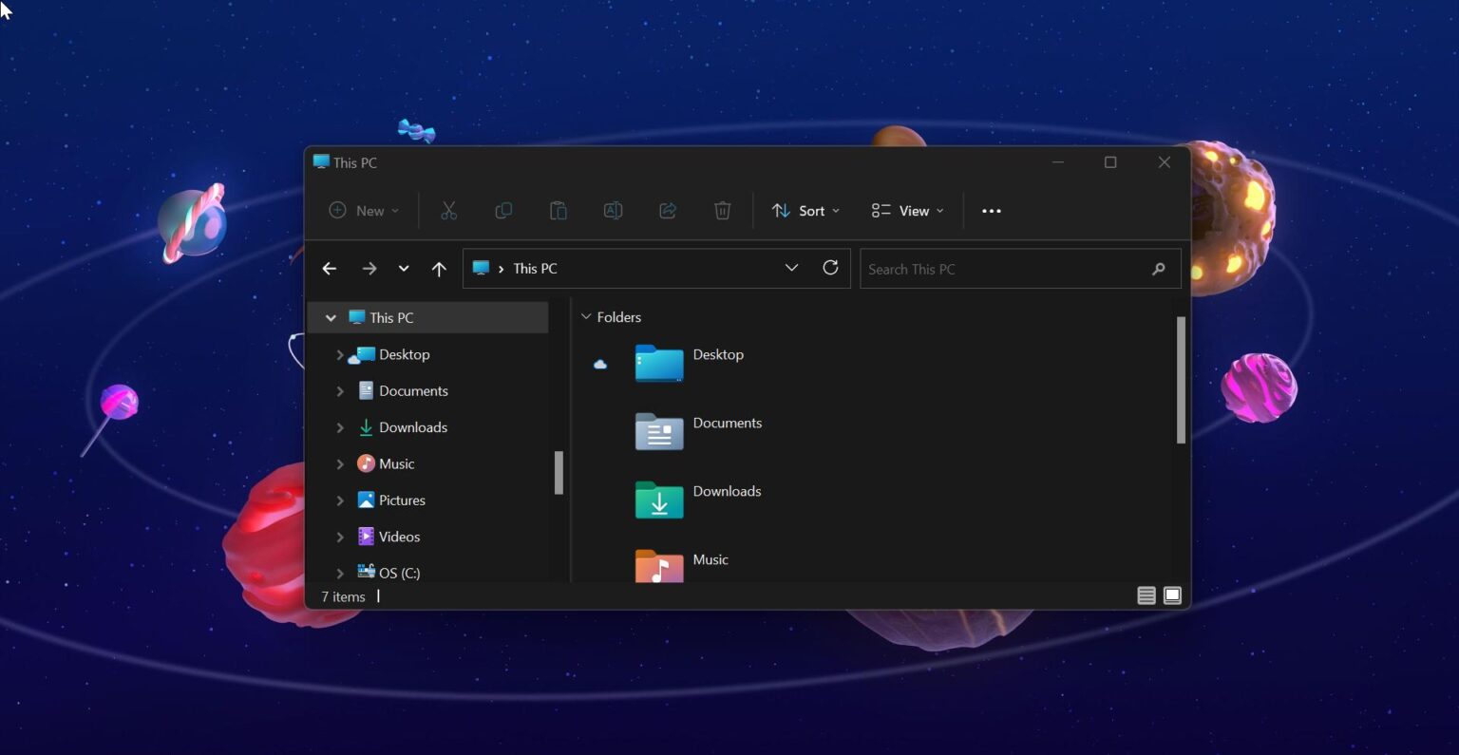Open the New menu
Screen dimensions: 1459x755
[x=363, y=210]
